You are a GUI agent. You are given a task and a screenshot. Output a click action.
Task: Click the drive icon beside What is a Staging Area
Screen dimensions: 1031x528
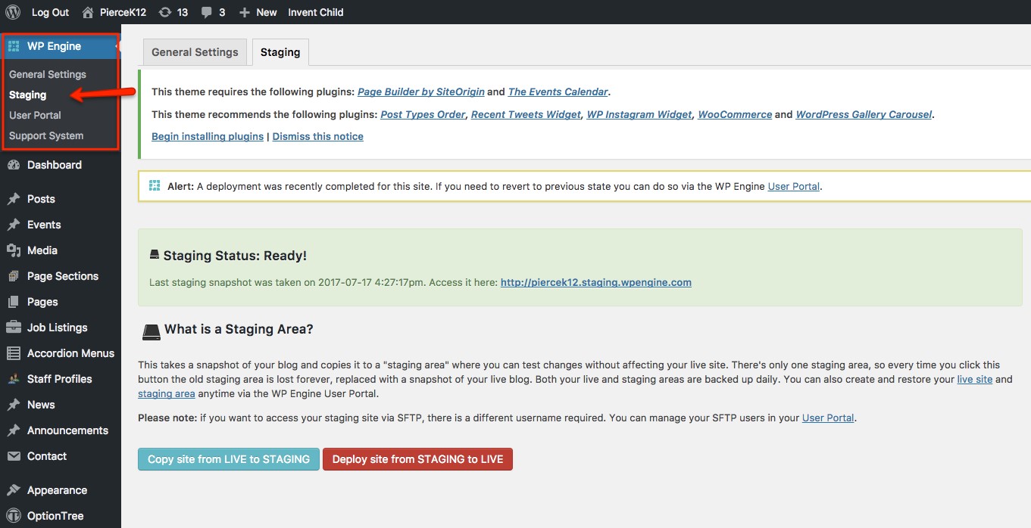[x=152, y=331]
